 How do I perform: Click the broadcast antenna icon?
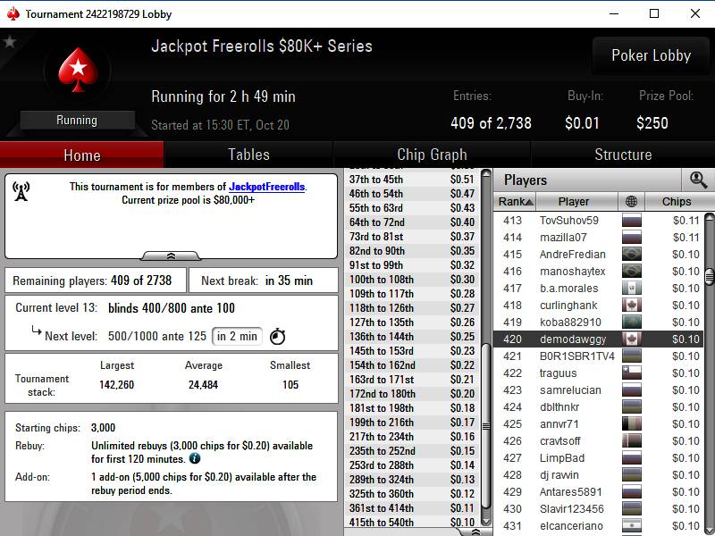click(21, 191)
